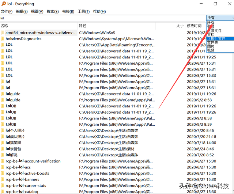Choose 可执行文件 in the filter list
The width and height of the screenshot is (234, 194).
coord(220,39)
